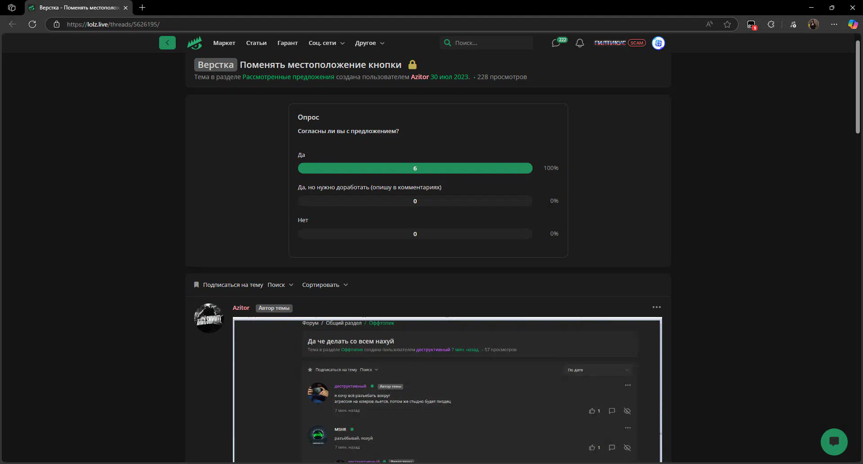The image size is (863, 464).
Task: View site information lock icon
Action: 57,24
